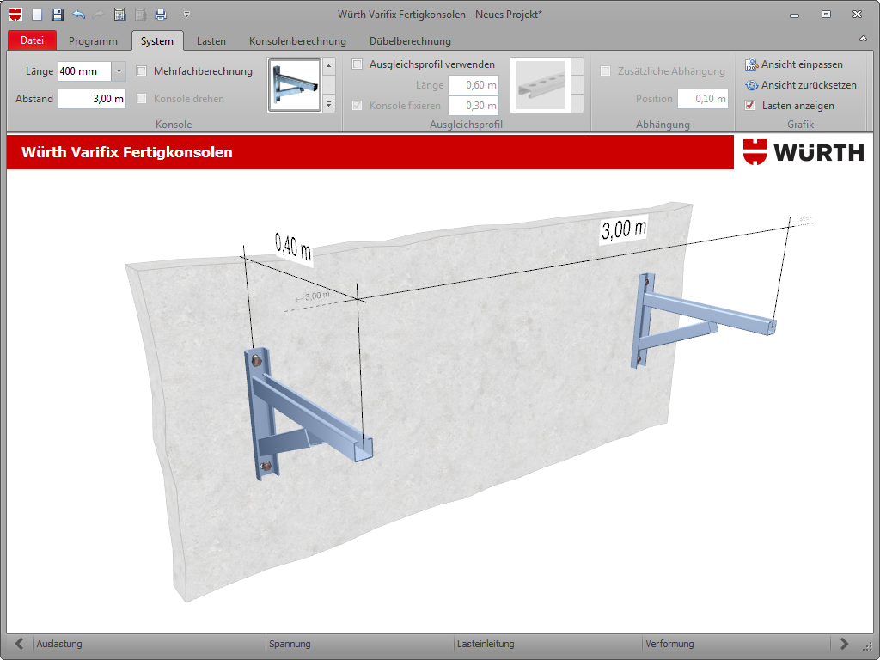
Task: Open the Spannung result panel
Action: click(359, 644)
